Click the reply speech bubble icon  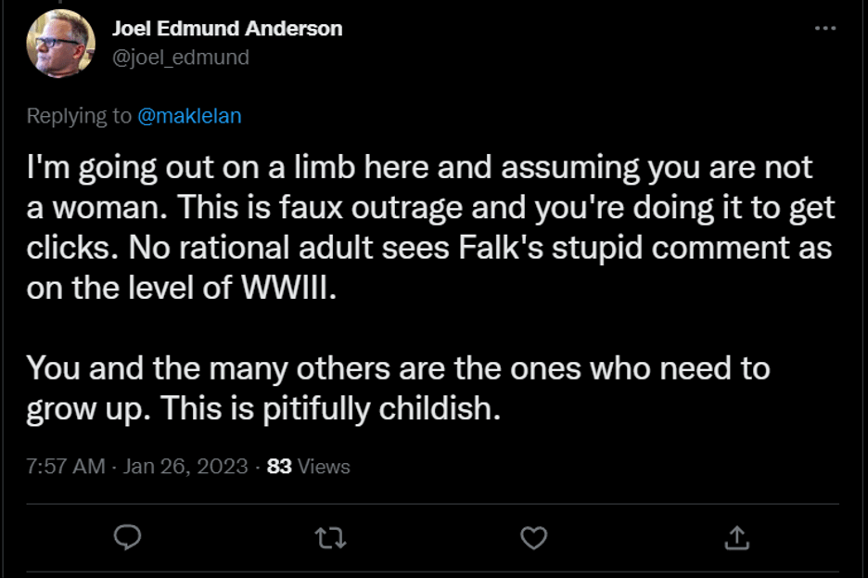click(x=127, y=536)
